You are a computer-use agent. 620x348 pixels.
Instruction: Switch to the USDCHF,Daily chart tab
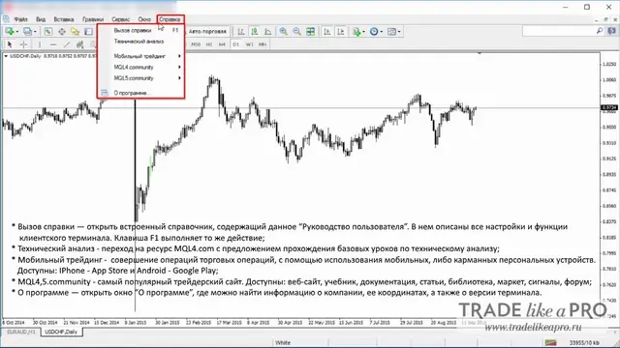point(61,332)
